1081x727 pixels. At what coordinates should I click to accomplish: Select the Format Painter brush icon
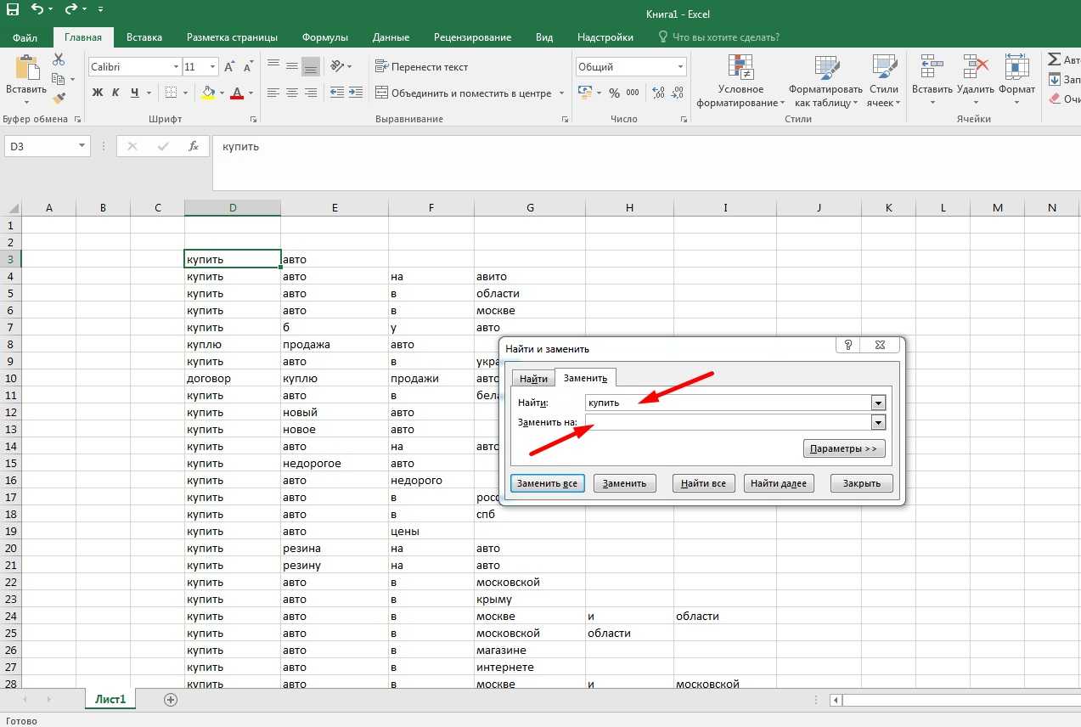pyautogui.click(x=59, y=99)
